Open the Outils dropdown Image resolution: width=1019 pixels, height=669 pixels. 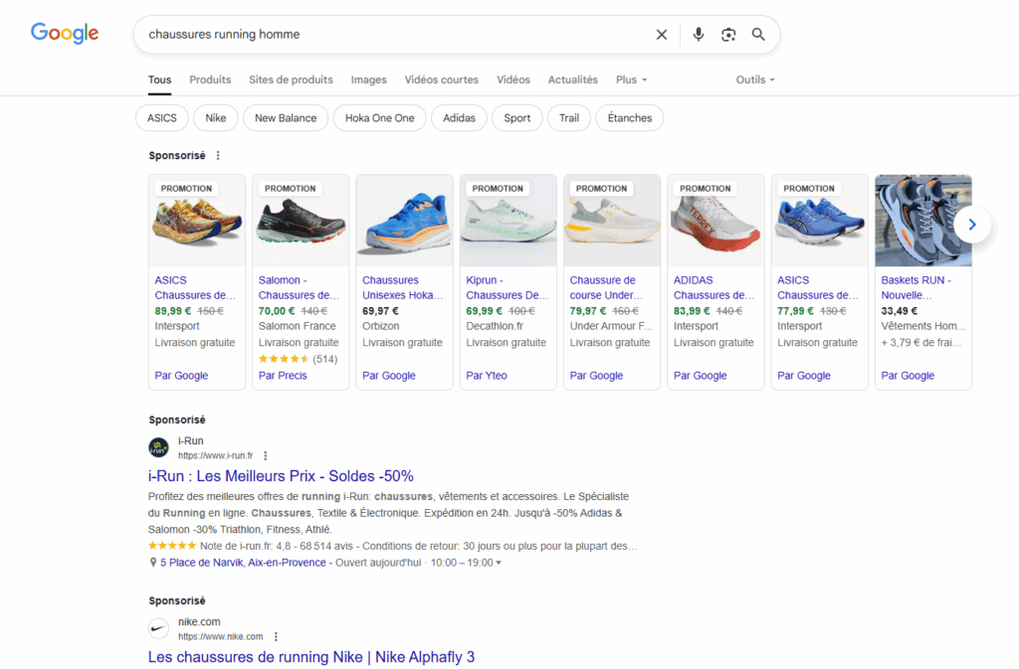pyautogui.click(x=755, y=80)
